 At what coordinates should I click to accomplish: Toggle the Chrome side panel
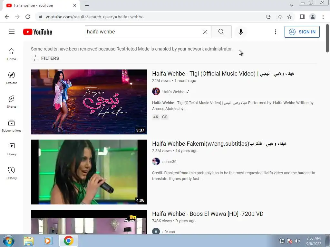(x=302, y=17)
